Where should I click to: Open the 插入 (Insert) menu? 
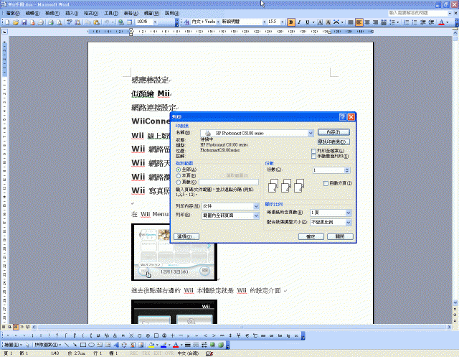click(x=72, y=14)
